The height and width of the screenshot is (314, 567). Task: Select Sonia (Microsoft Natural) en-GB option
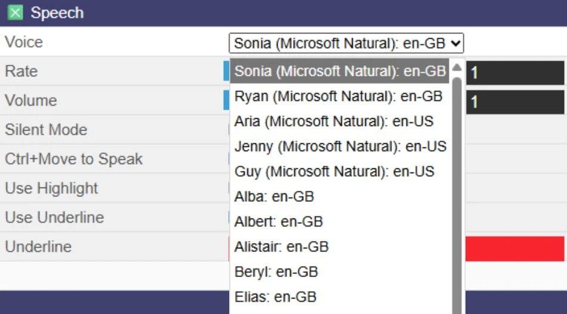click(340, 71)
